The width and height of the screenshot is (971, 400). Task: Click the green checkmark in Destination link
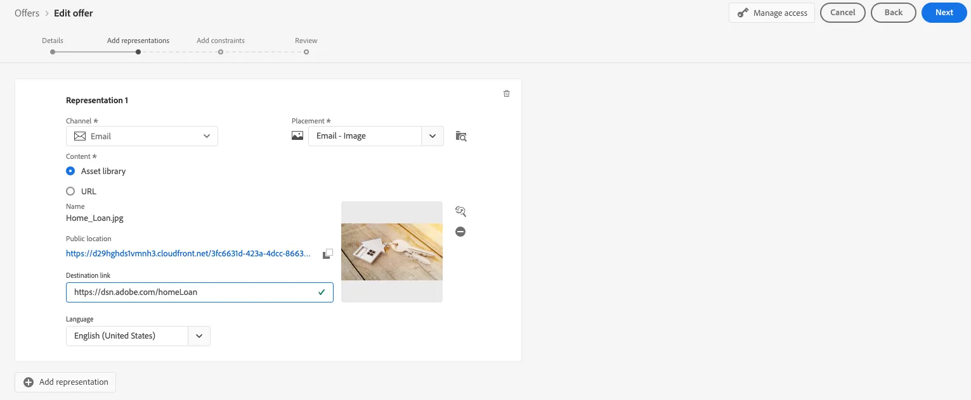point(322,292)
